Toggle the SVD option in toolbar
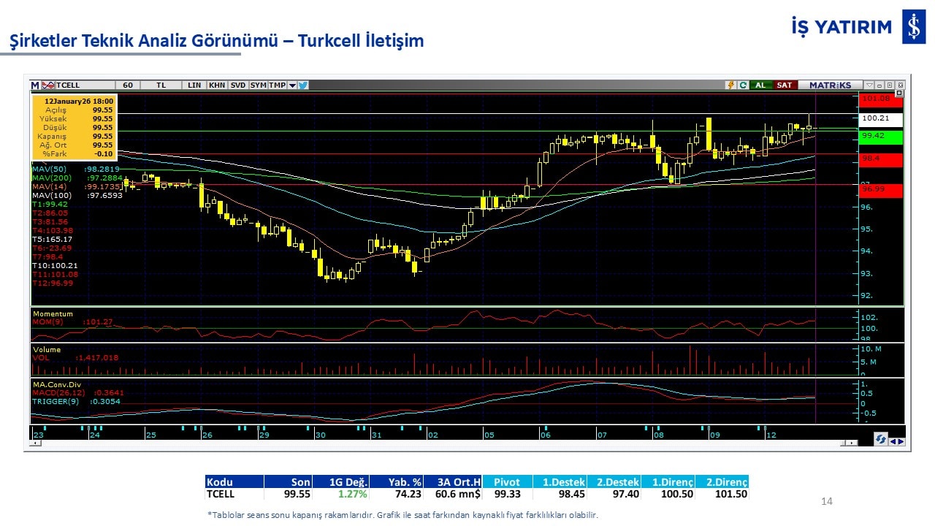Viewport: 935px width, 526px height. coord(238,85)
